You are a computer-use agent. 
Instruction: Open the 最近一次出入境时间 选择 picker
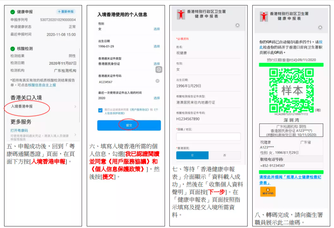157,98
